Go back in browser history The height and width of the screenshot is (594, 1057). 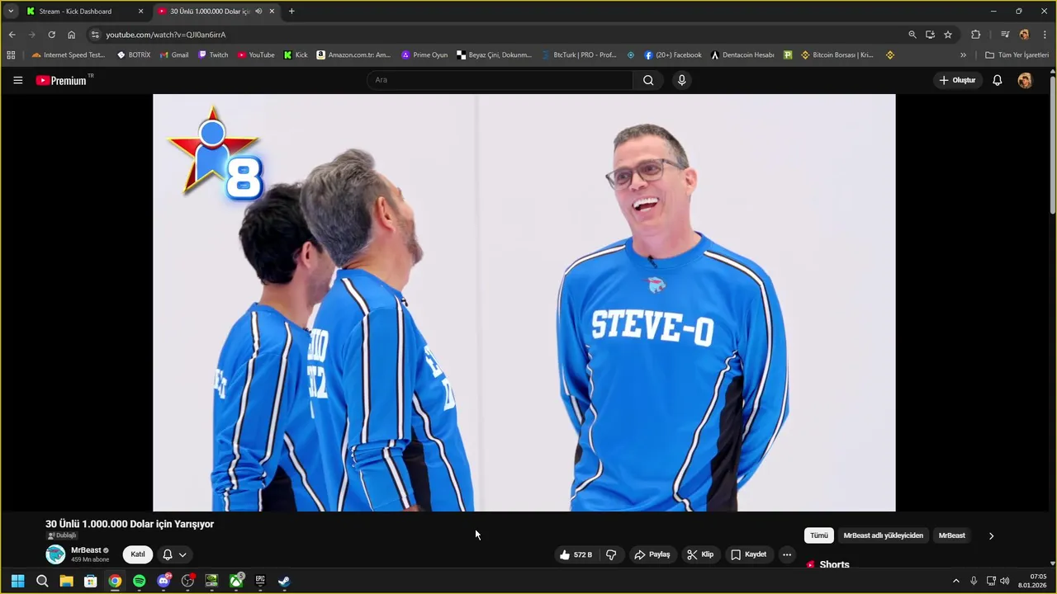[12, 35]
